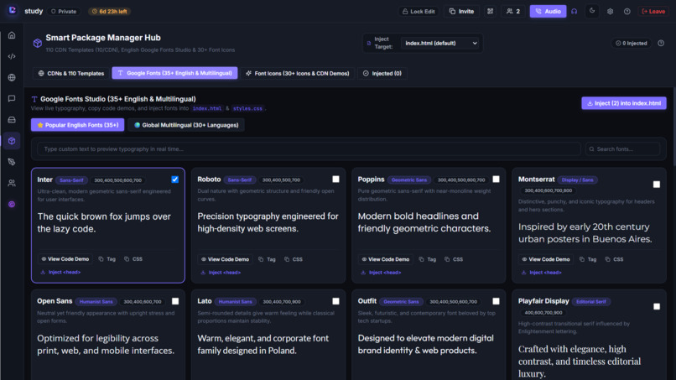Image resolution: width=676 pixels, height=380 pixels.
Task: Click the 6d 23h left timer badge
Action: pos(110,12)
